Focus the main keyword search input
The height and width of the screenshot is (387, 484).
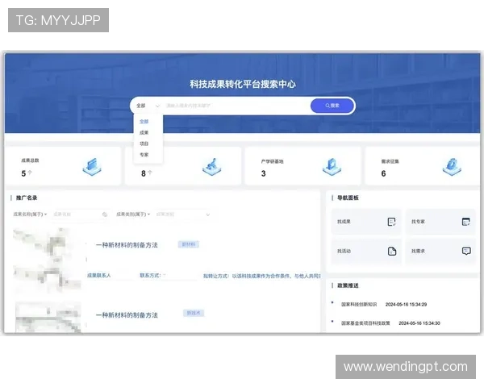click(236, 106)
